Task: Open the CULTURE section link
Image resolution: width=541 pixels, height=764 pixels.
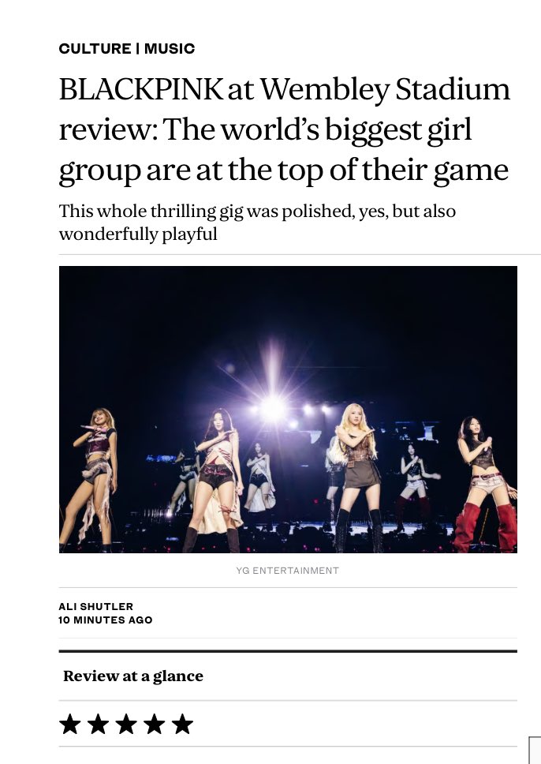Action: coord(95,49)
